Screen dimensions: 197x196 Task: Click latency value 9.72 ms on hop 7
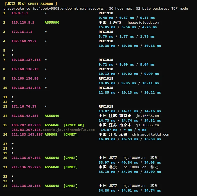[106, 65]
